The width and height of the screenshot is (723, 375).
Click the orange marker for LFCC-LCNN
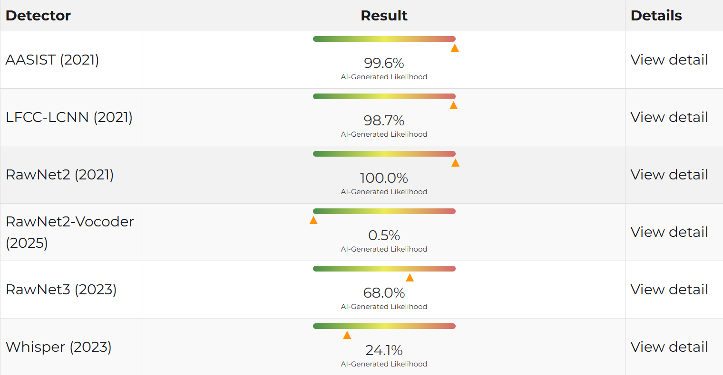pos(453,105)
